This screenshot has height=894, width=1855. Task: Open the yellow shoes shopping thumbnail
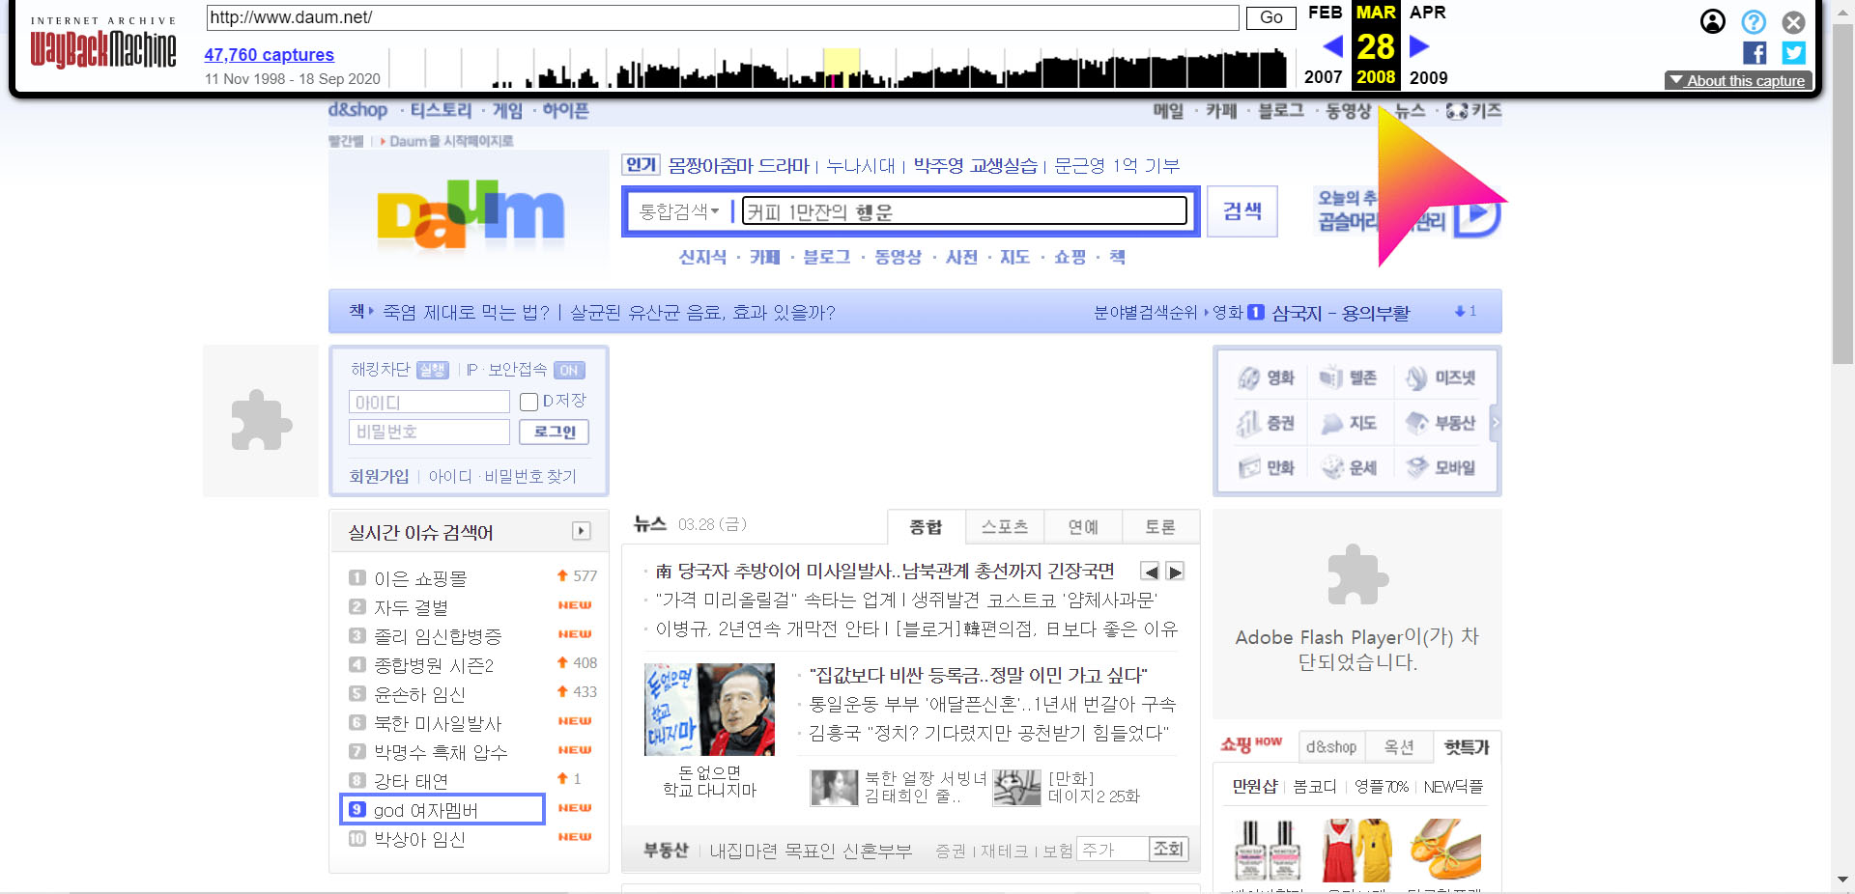point(1445,851)
